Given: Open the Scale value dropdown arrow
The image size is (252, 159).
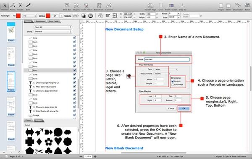Looking at the screenshot, I should 178,17.
